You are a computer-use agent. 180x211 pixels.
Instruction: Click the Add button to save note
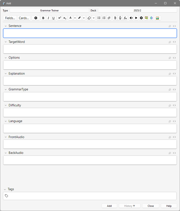109,206
